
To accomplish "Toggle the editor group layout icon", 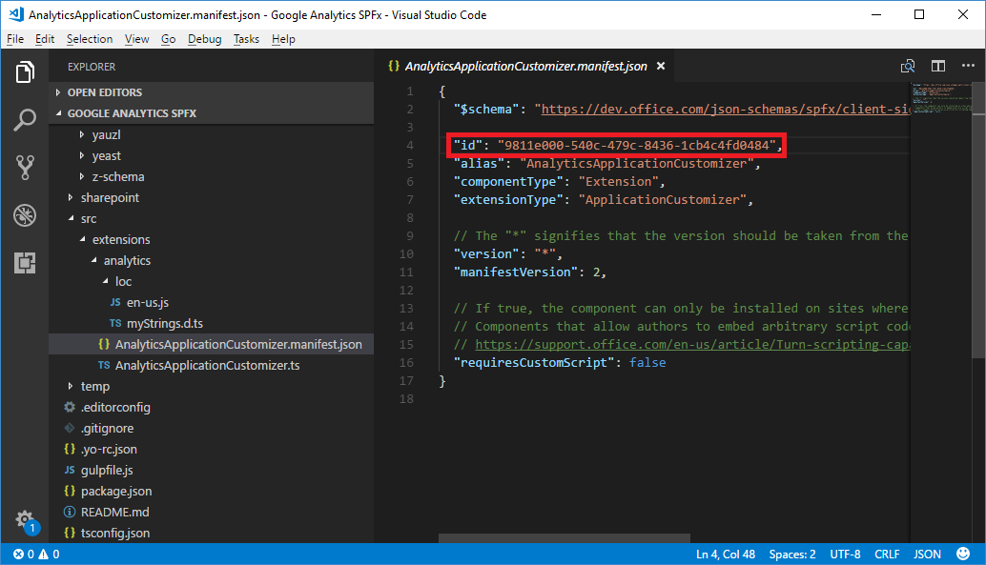I will [x=937, y=66].
